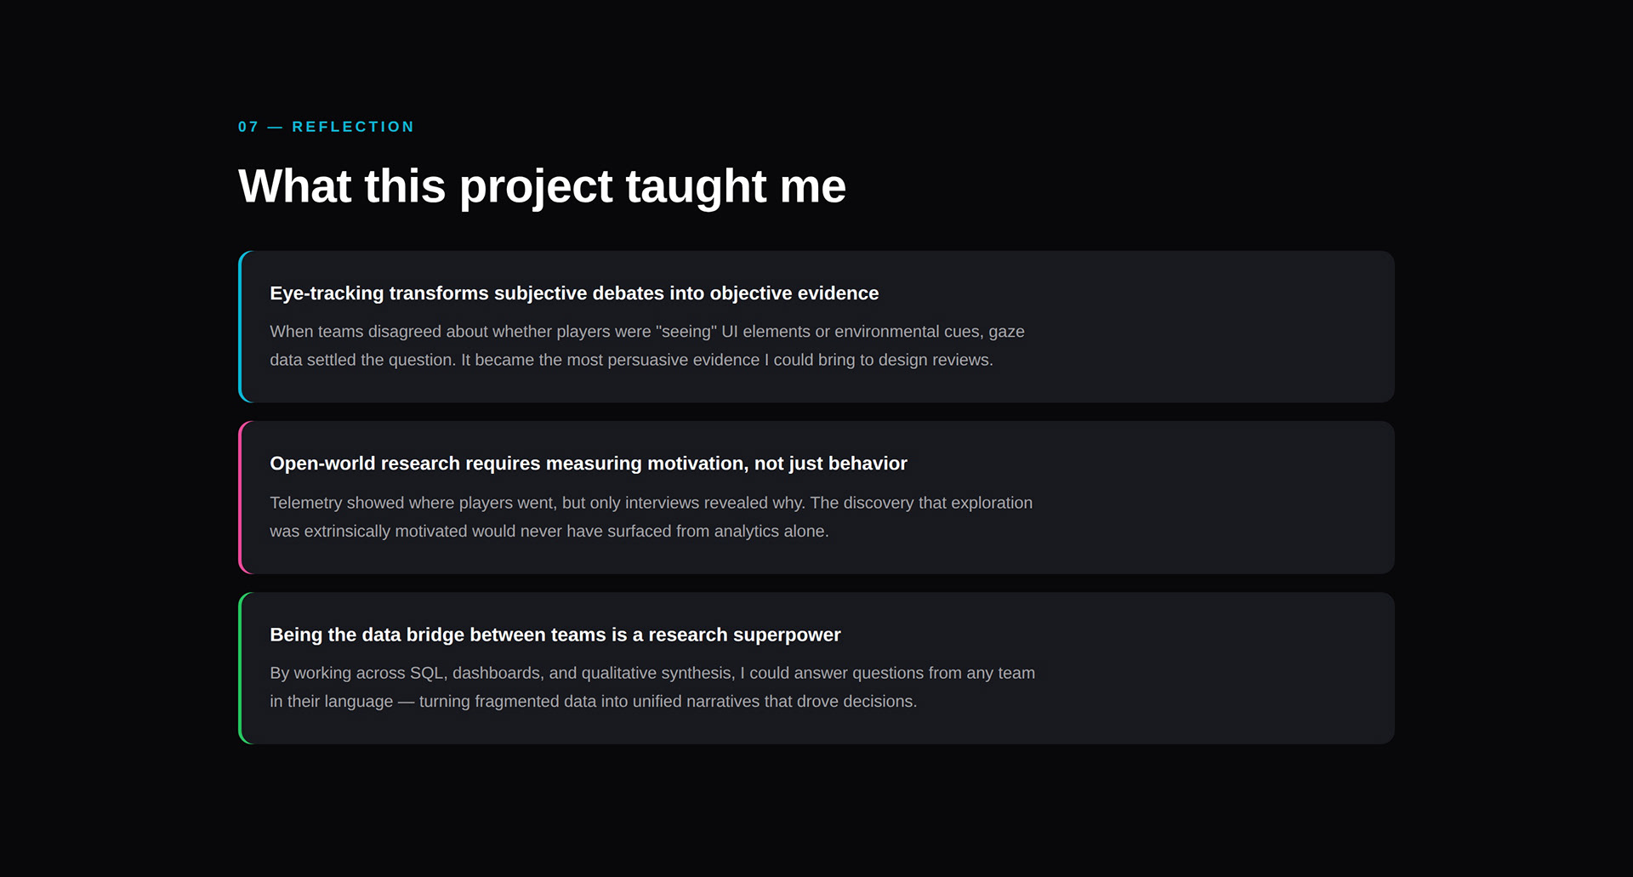This screenshot has height=877, width=1633.
Task: Click the quoted word "seeing" in first card
Action: [686, 332]
